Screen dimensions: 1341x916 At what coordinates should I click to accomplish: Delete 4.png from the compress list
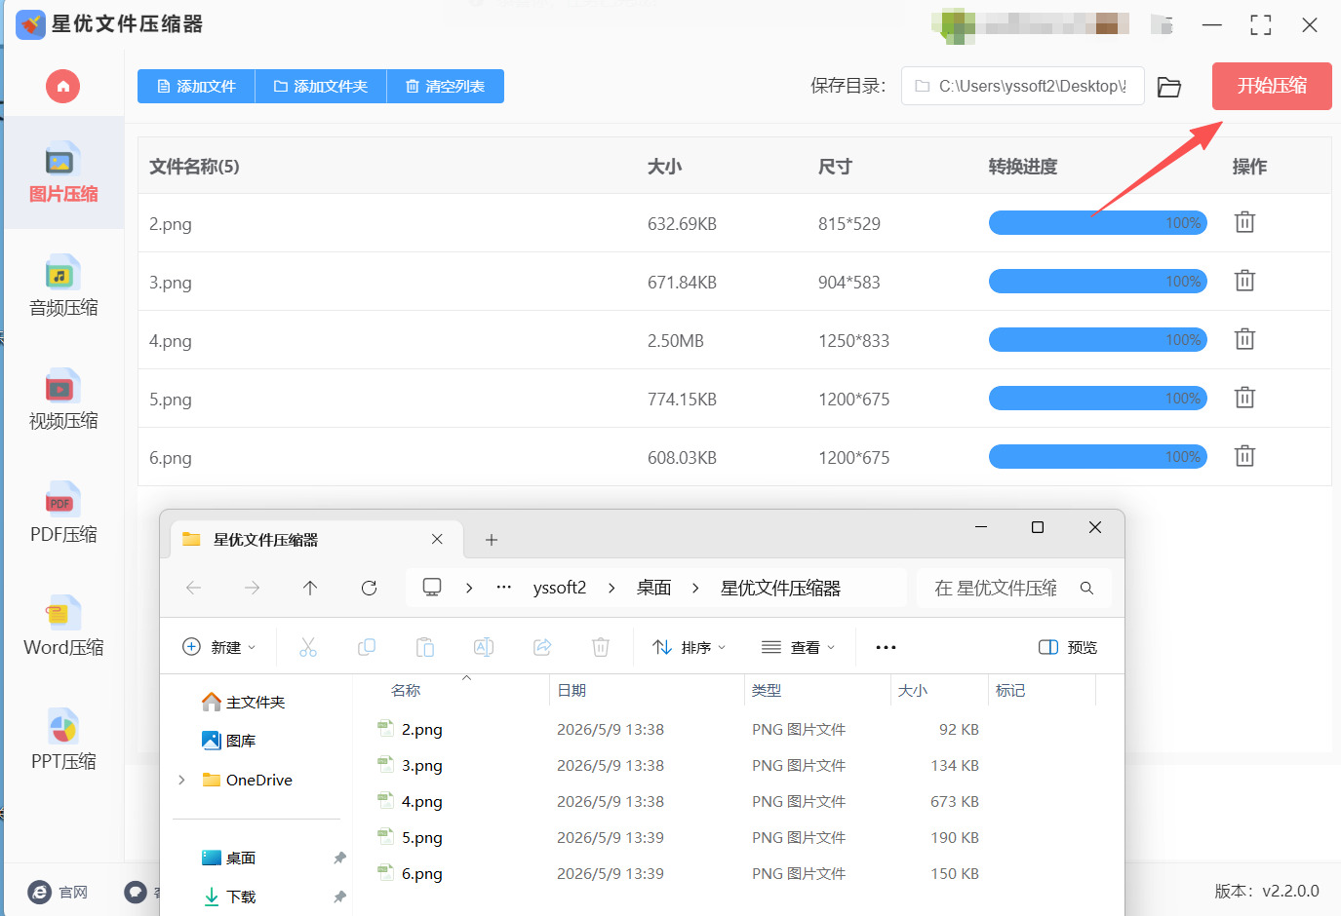(x=1244, y=339)
